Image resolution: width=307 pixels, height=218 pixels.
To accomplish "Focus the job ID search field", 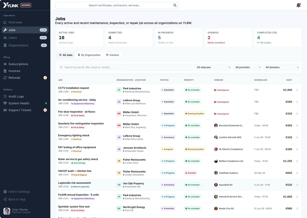I will coord(125,67).
